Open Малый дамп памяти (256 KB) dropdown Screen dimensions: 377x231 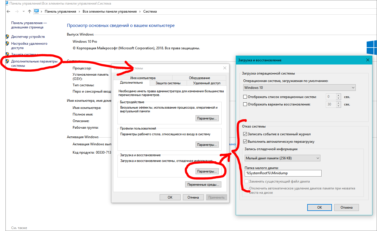(283, 158)
